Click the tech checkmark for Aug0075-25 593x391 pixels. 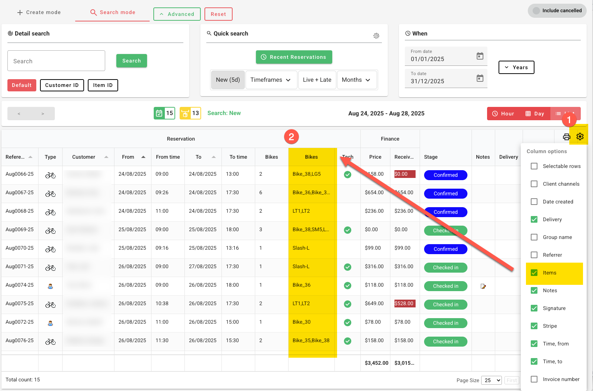click(347, 304)
